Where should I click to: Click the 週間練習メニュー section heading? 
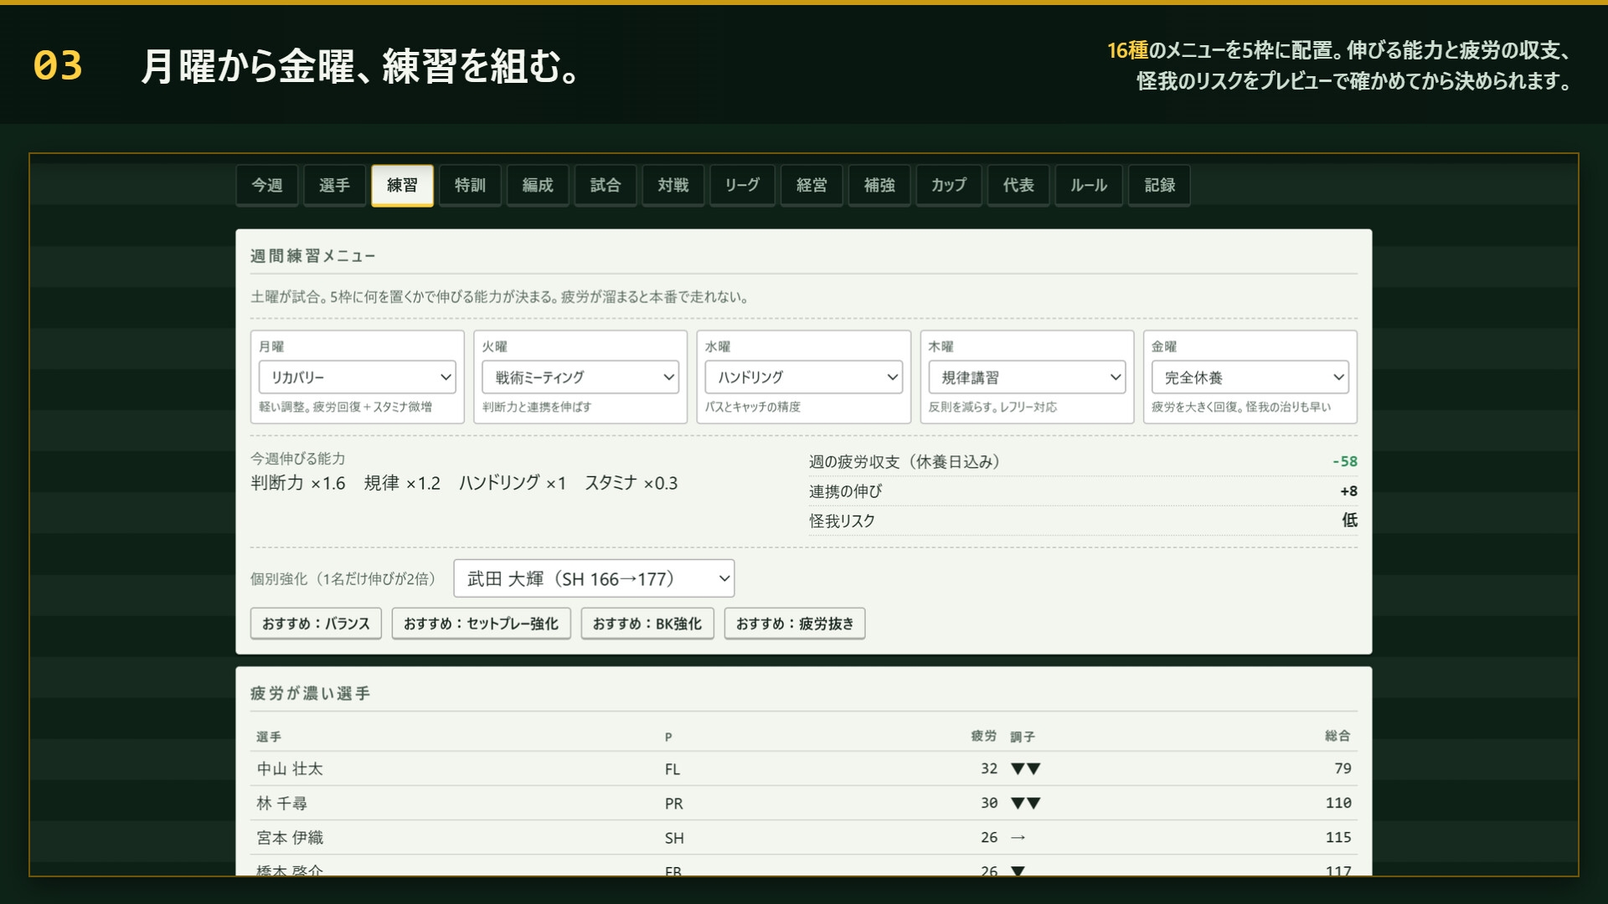pyautogui.click(x=312, y=256)
